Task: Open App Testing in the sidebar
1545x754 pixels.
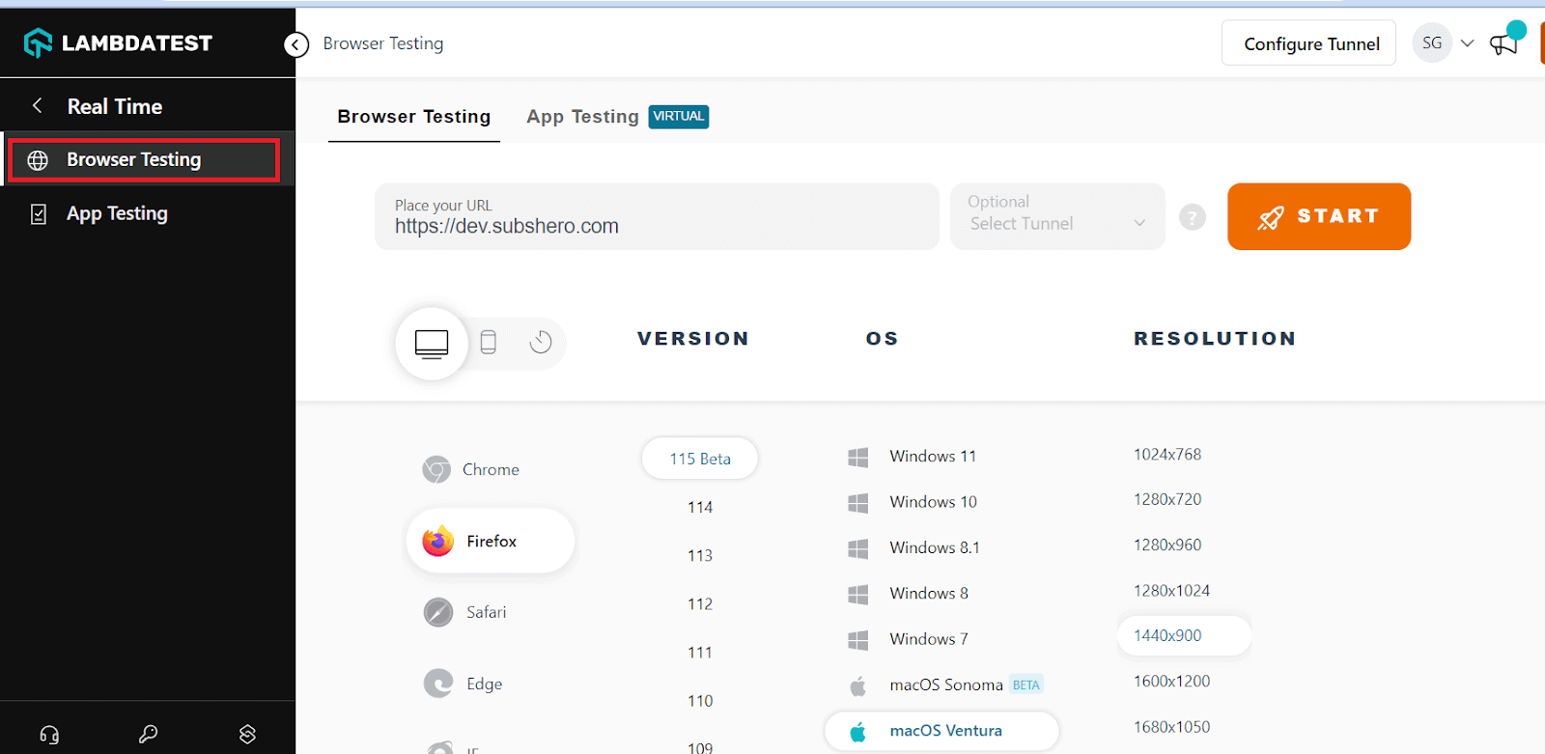Action: (x=117, y=213)
